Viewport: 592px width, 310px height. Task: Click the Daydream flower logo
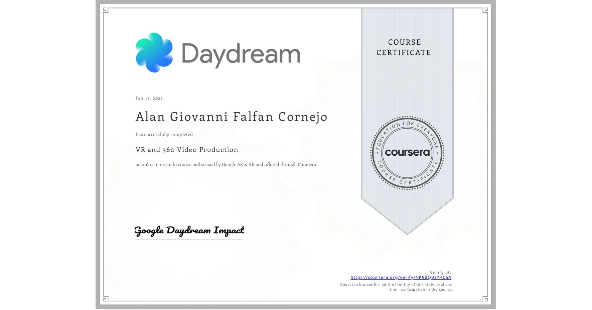(154, 53)
